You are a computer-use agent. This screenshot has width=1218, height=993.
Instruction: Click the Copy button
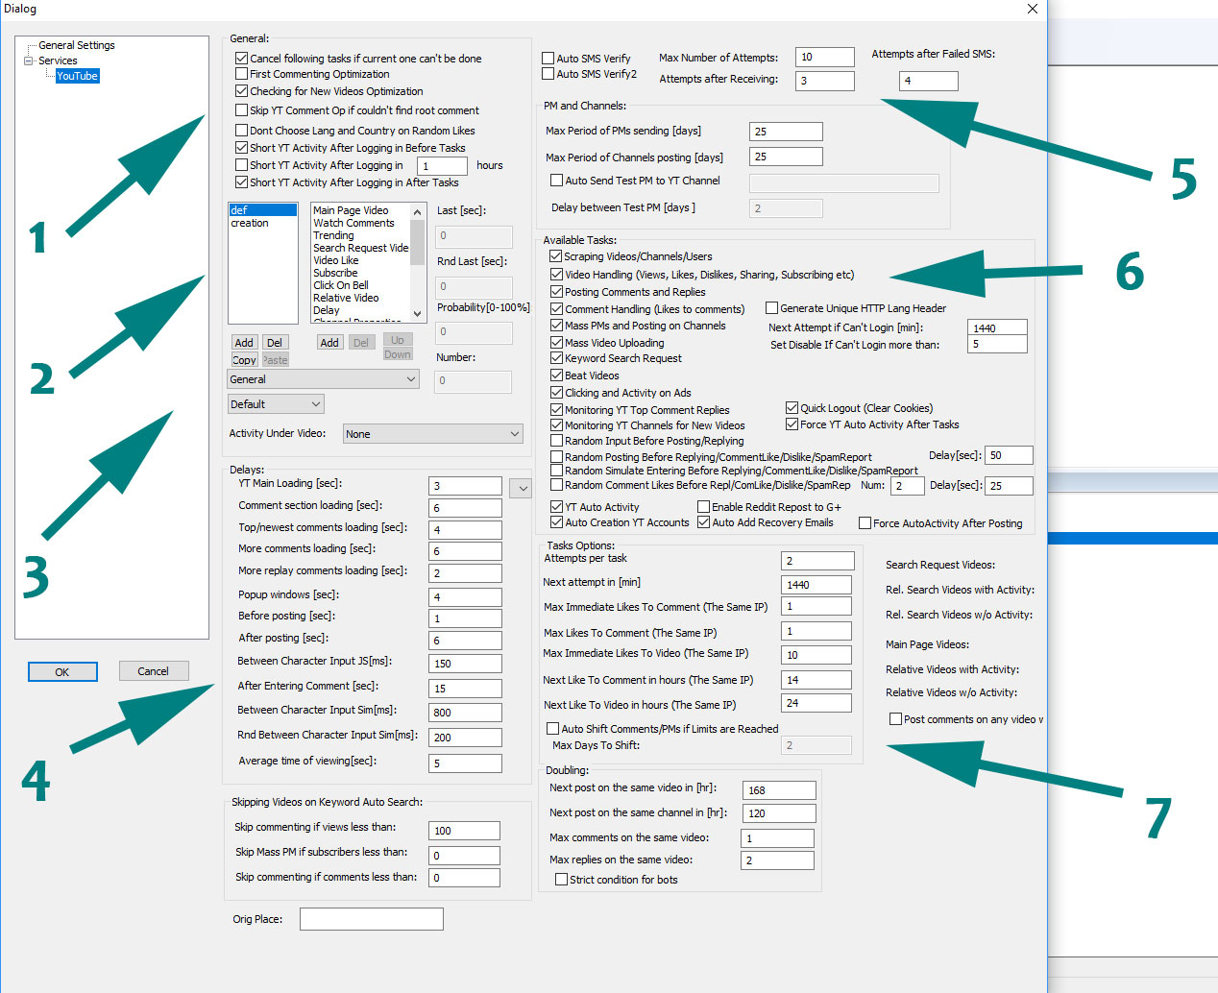pos(244,360)
